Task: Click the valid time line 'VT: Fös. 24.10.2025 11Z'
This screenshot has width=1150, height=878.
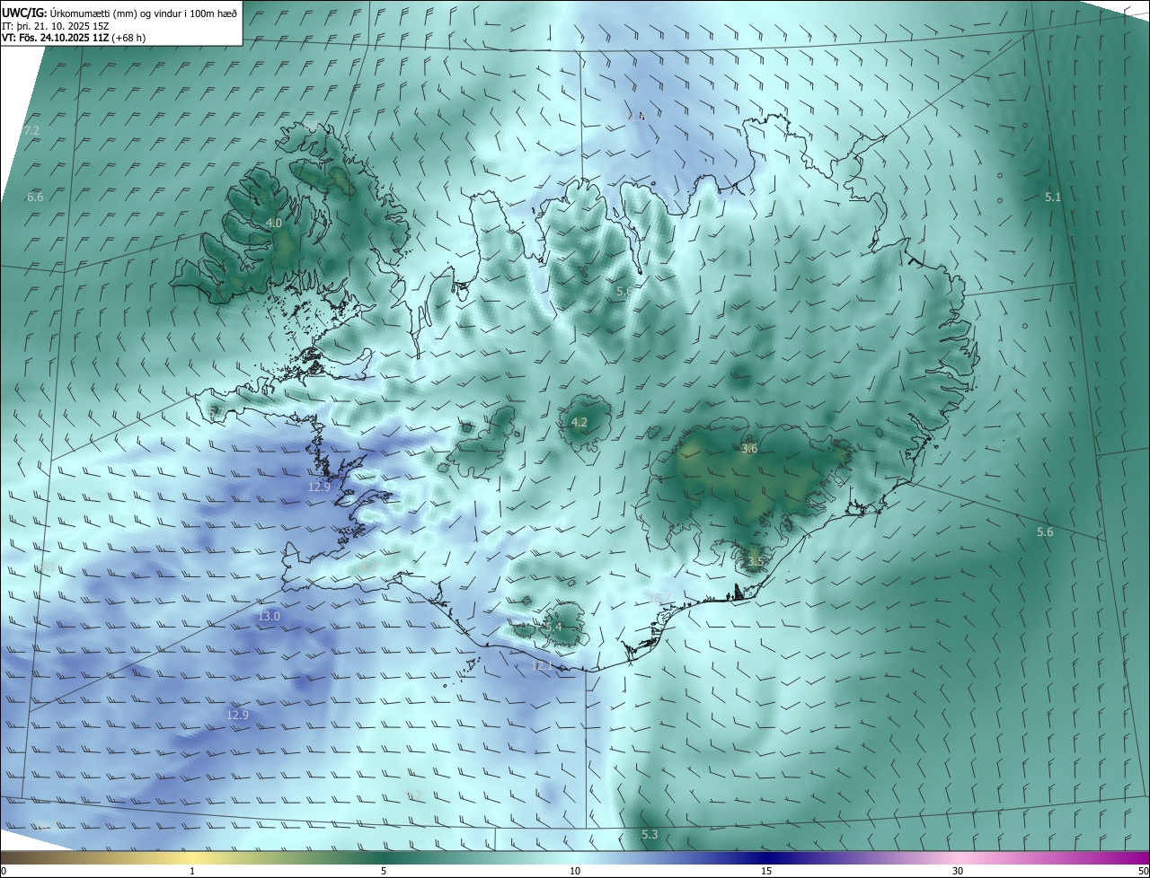Action: [56, 38]
